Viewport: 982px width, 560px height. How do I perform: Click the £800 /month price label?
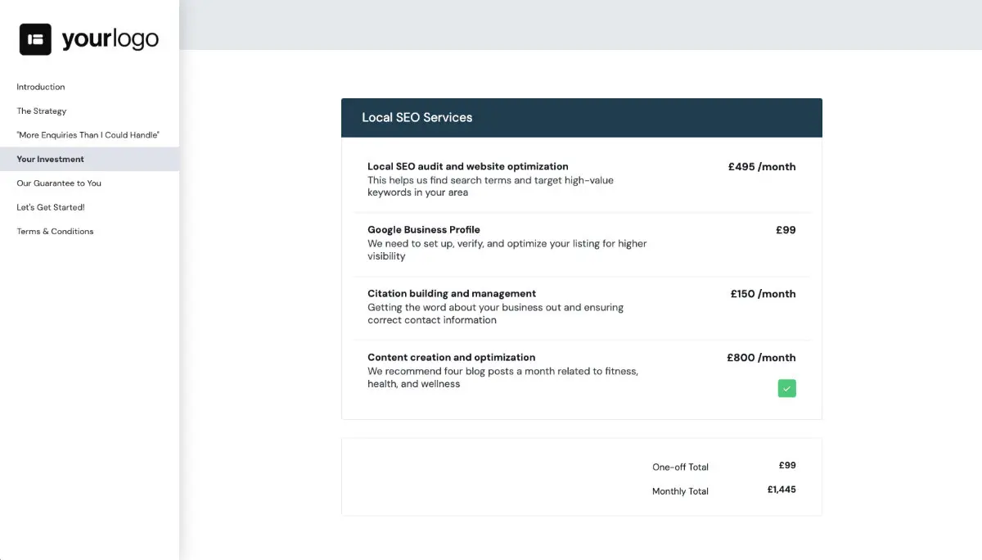(761, 358)
